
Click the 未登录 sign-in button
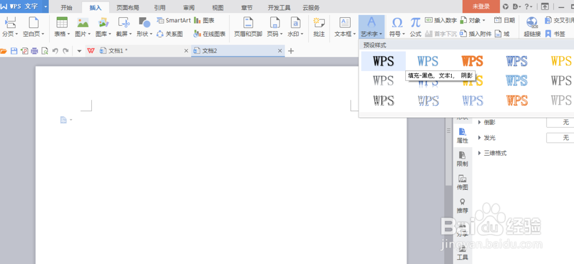(481, 6)
